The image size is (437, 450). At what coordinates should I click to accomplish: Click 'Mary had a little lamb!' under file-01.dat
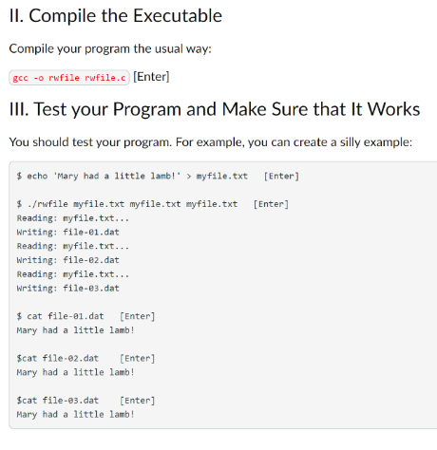coord(76,330)
